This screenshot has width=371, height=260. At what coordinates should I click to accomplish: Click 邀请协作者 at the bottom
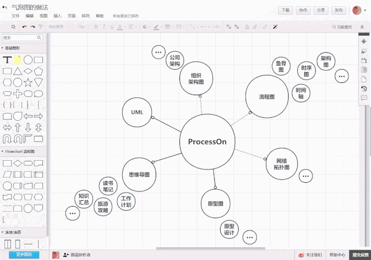[x=77, y=255]
